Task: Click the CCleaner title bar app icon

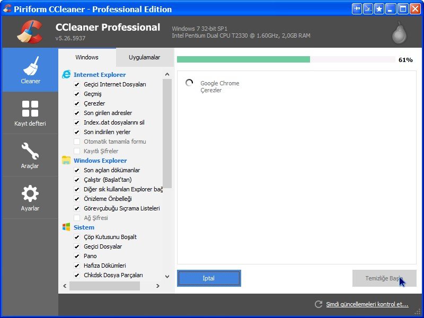Action: pyautogui.click(x=7, y=8)
